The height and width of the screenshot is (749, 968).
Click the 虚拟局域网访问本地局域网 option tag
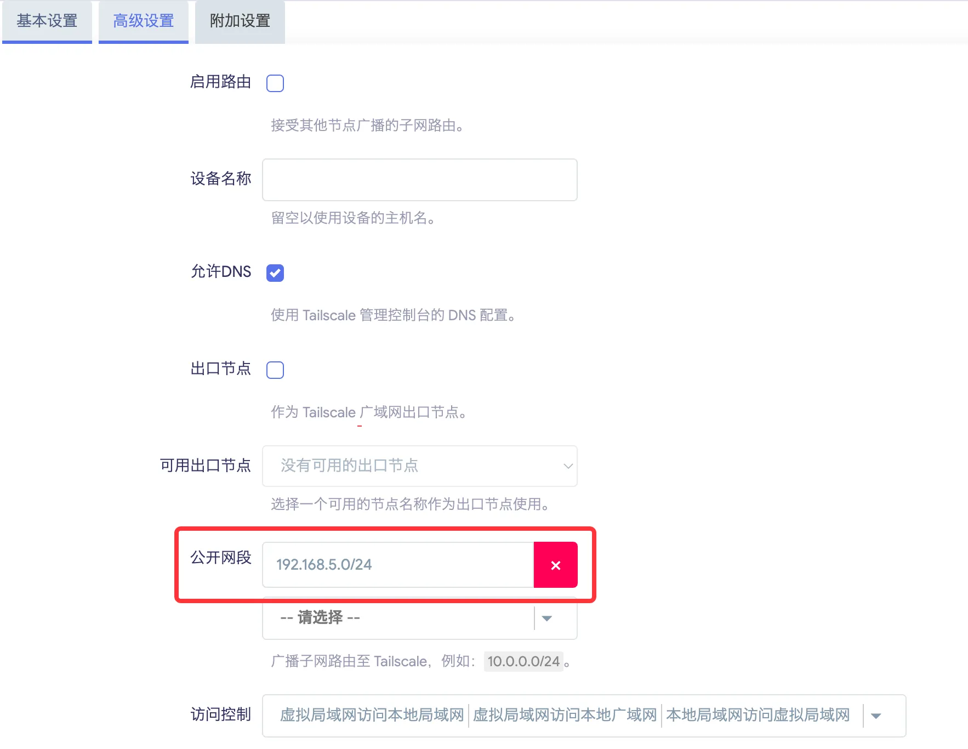(372, 716)
